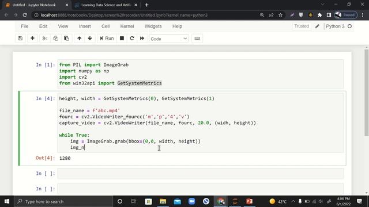369x207 pixels.
Task: Open the File menu
Action: [x=24, y=26]
